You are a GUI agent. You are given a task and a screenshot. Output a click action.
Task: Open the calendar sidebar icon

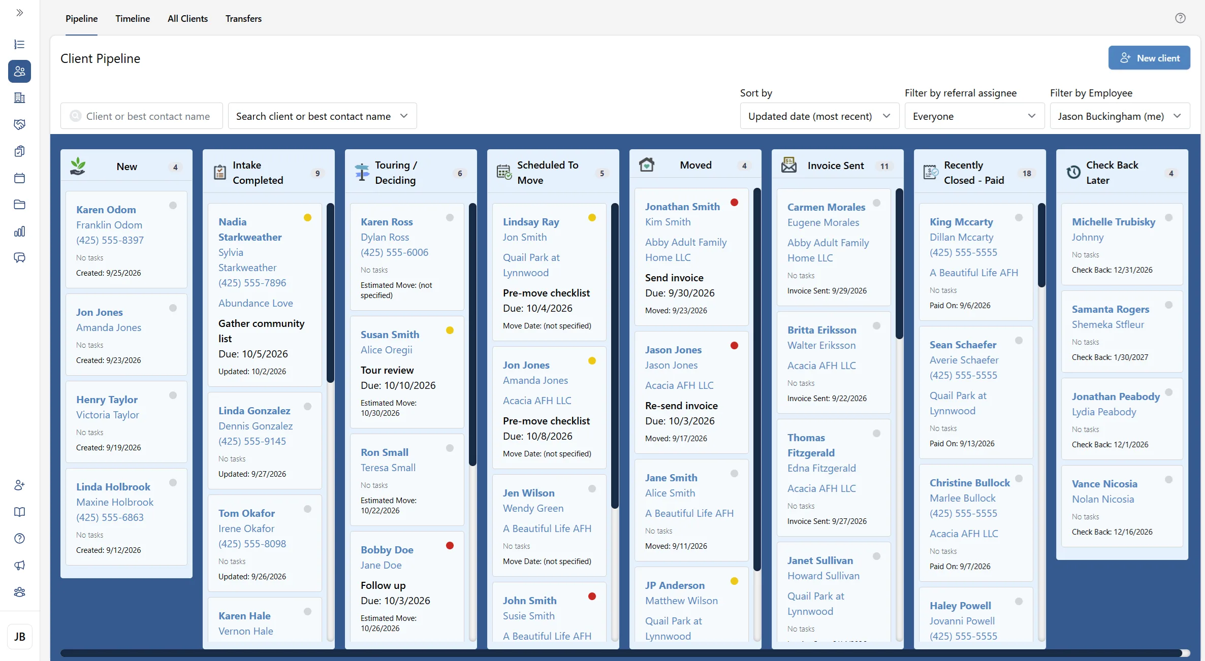point(19,178)
